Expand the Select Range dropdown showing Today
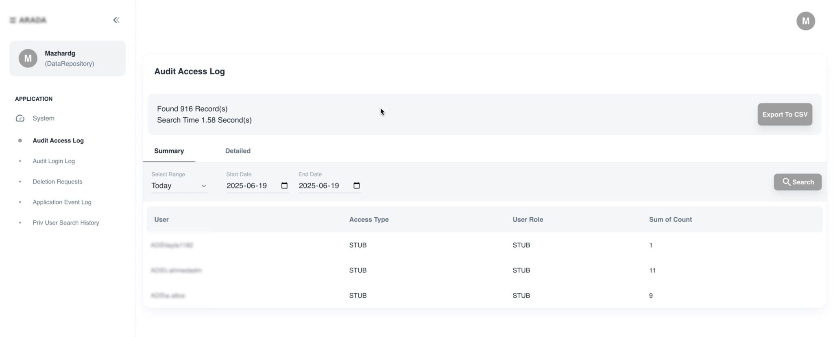This screenshot has width=833, height=337. tap(179, 186)
